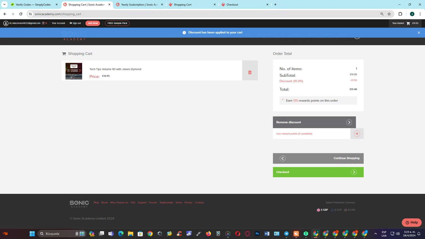
Task: Open the Chrome three-dot menu
Action: pos(420,14)
